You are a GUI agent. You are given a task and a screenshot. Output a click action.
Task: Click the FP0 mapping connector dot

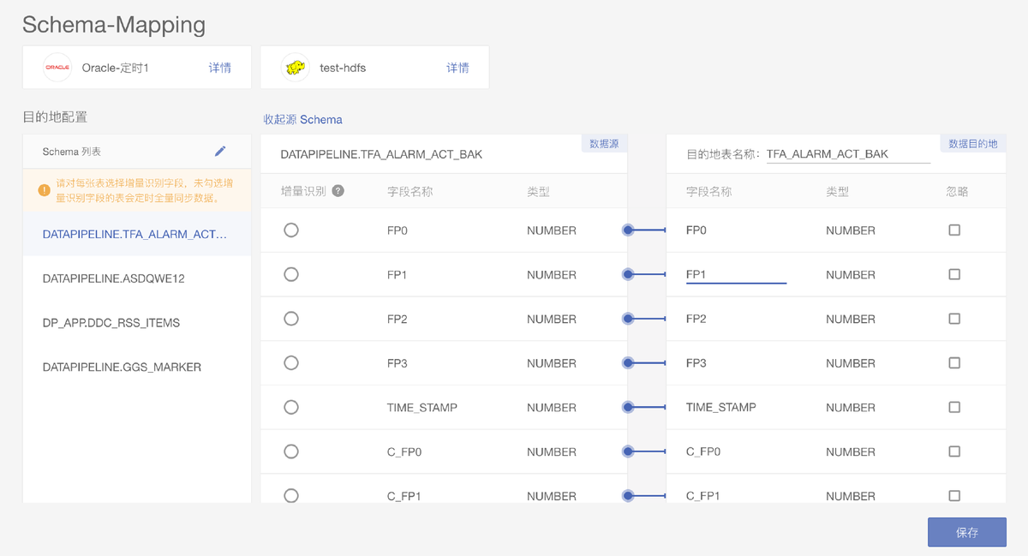628,230
